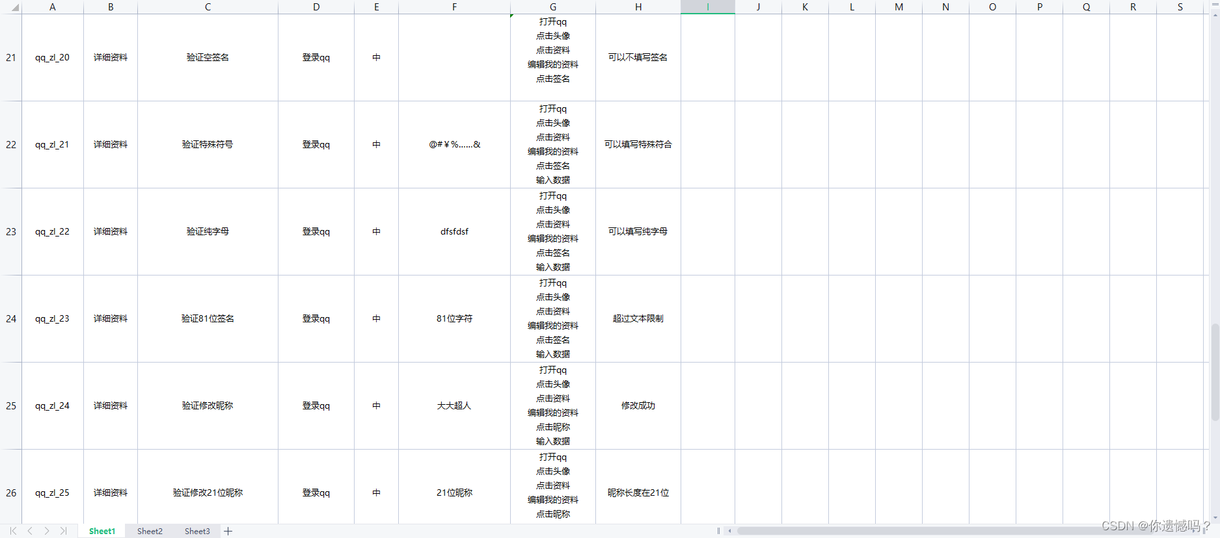
Task: Select cell 81位字符
Action: 454,318
